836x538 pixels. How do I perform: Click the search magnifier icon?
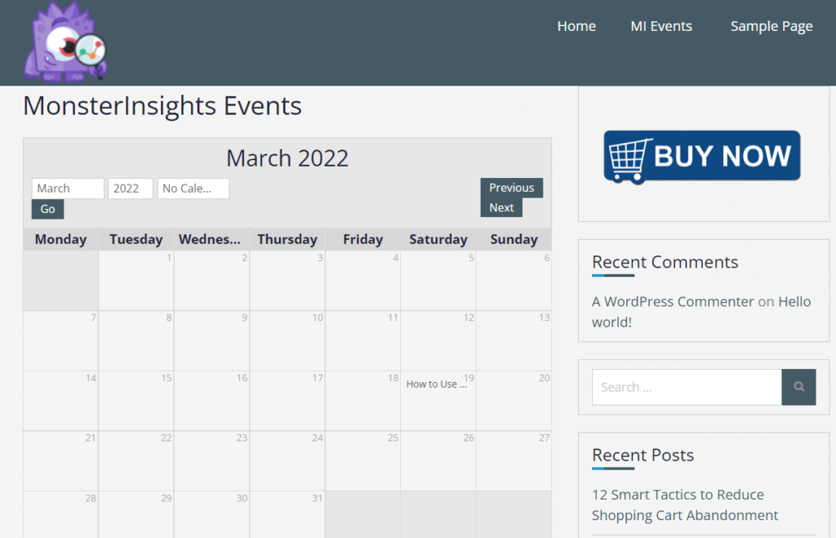798,386
